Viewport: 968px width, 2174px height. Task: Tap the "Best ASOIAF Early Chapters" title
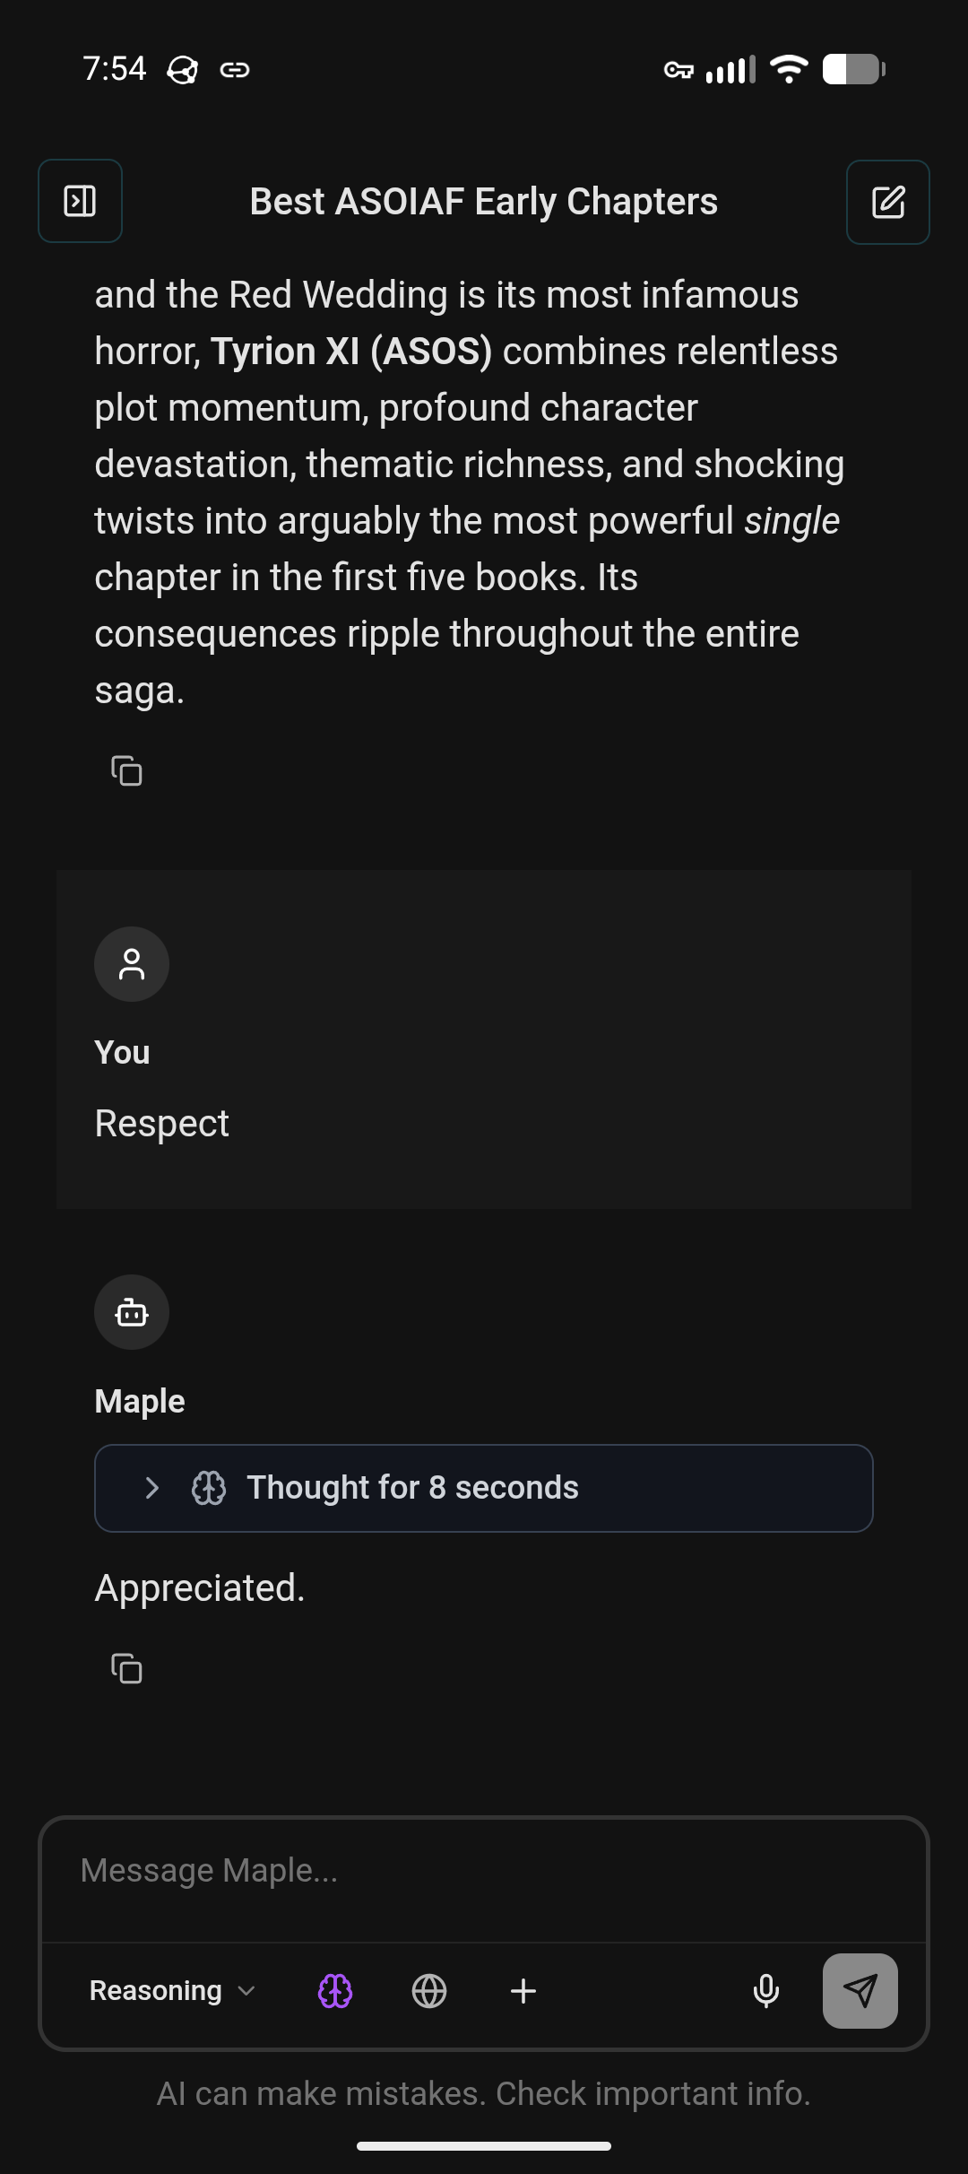coord(484,202)
